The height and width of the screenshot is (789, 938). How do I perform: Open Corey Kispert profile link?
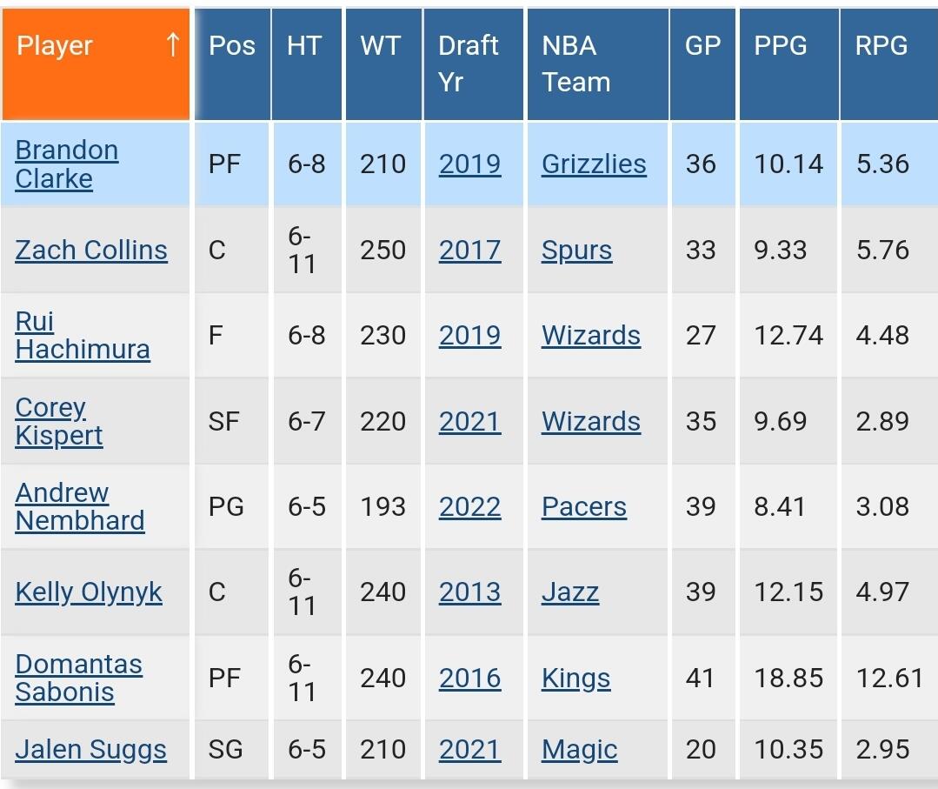pos(58,421)
